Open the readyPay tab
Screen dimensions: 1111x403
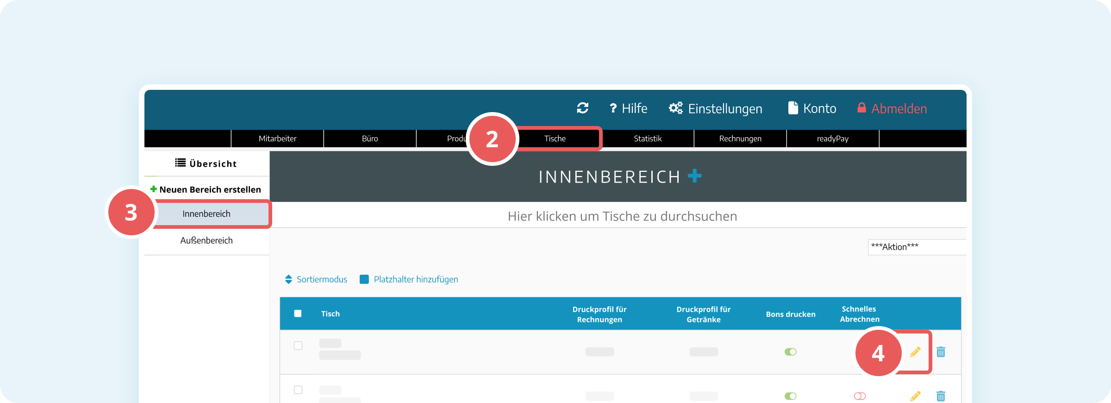[833, 139]
